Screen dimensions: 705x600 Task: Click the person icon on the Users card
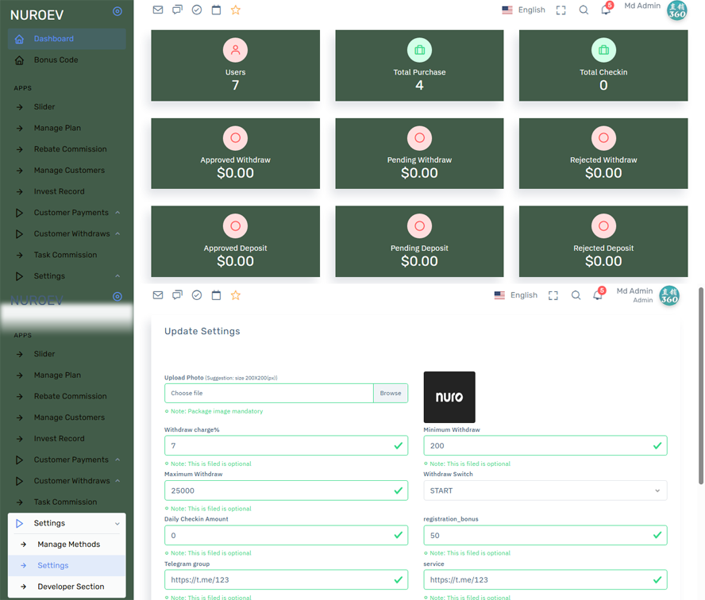235,50
